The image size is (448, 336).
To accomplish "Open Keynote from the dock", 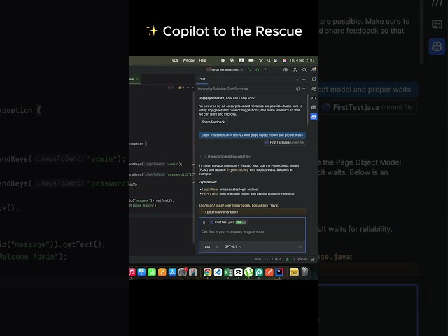I will click(x=141, y=272).
